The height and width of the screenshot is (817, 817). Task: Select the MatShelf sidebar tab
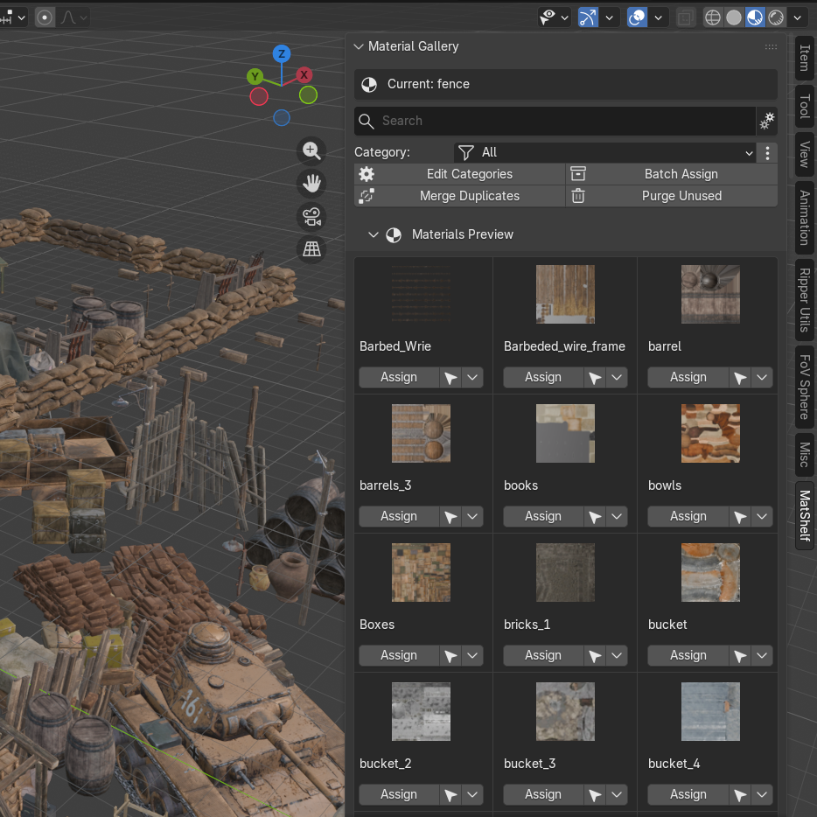[805, 515]
